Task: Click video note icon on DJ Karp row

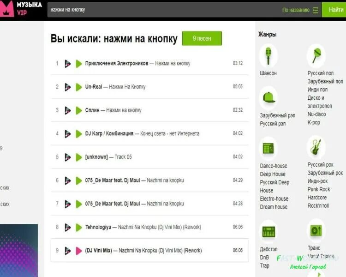Action: (x=67, y=134)
